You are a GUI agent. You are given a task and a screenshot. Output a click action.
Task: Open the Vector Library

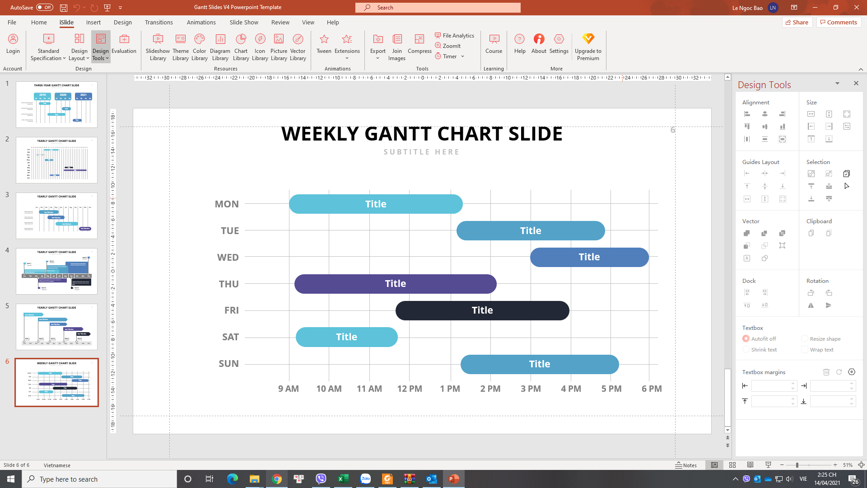coord(298,47)
